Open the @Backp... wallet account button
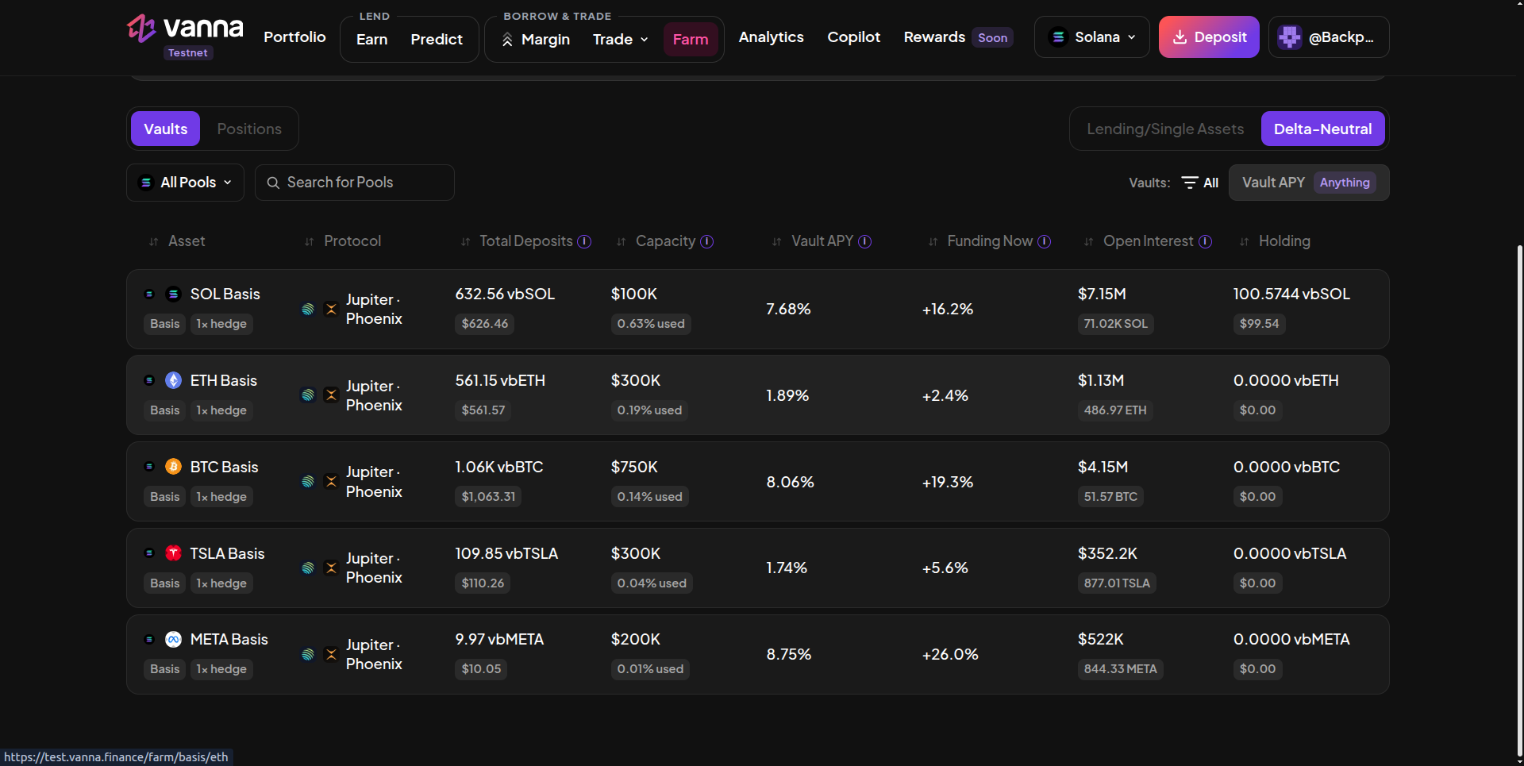This screenshot has width=1524, height=766. [1329, 37]
